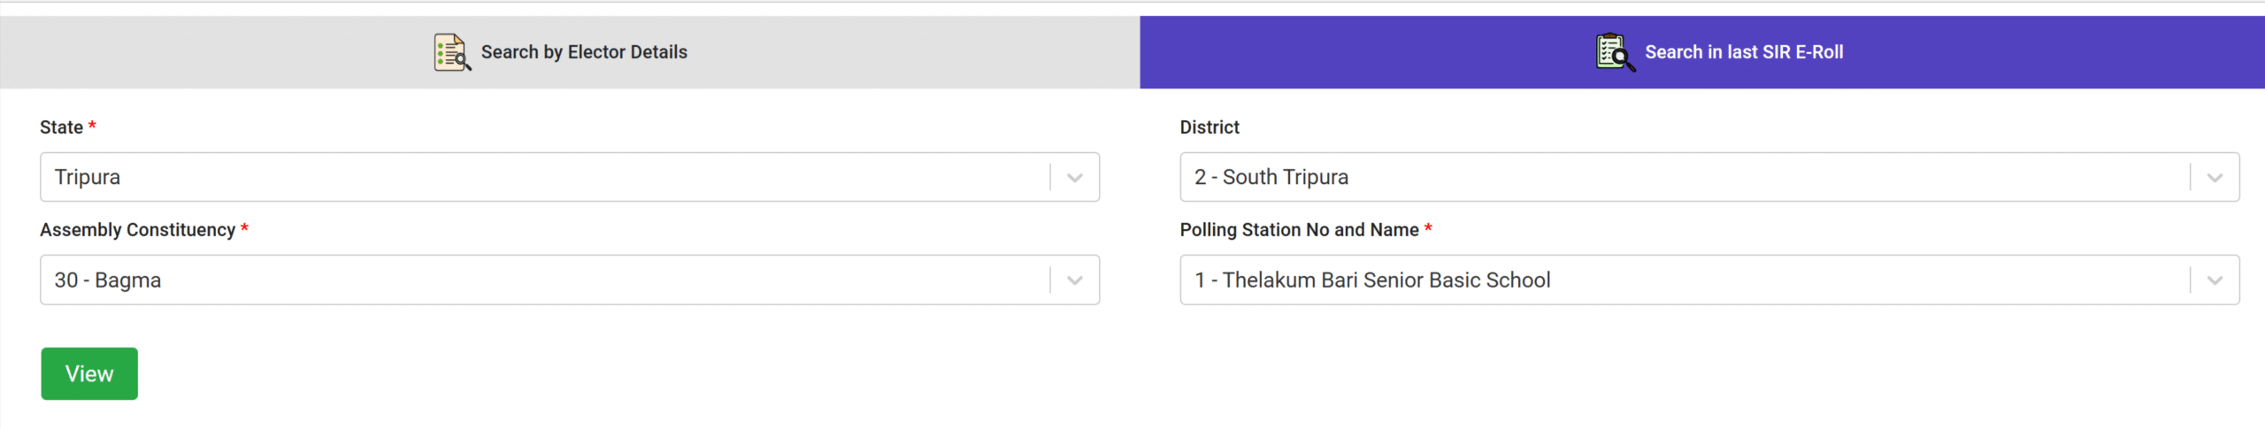The height and width of the screenshot is (429, 2265).
Task: Click the '30 - Bagma' constituency field
Action: (x=108, y=280)
